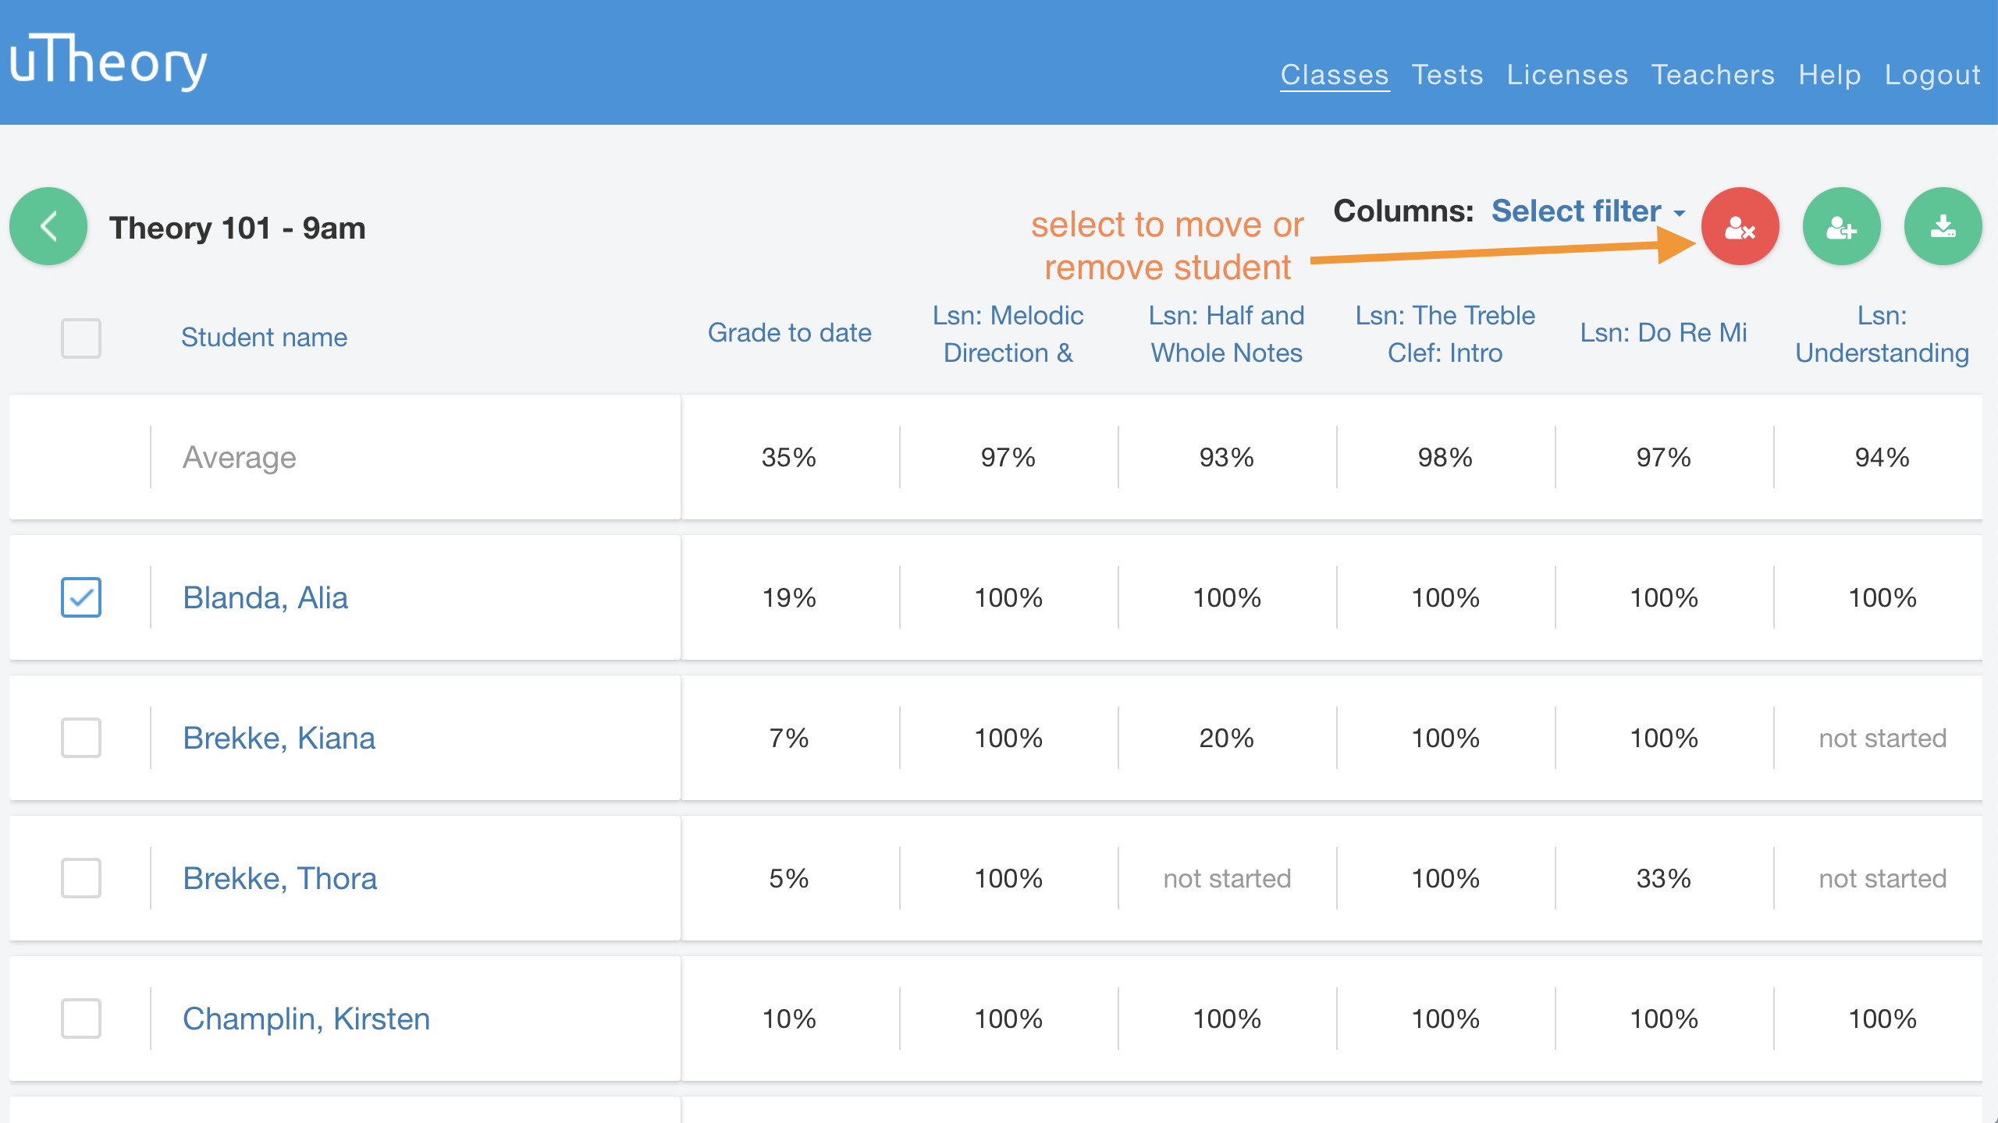Click Lsn: Do Re Mi header
This screenshot has height=1123, width=1998.
(1663, 333)
